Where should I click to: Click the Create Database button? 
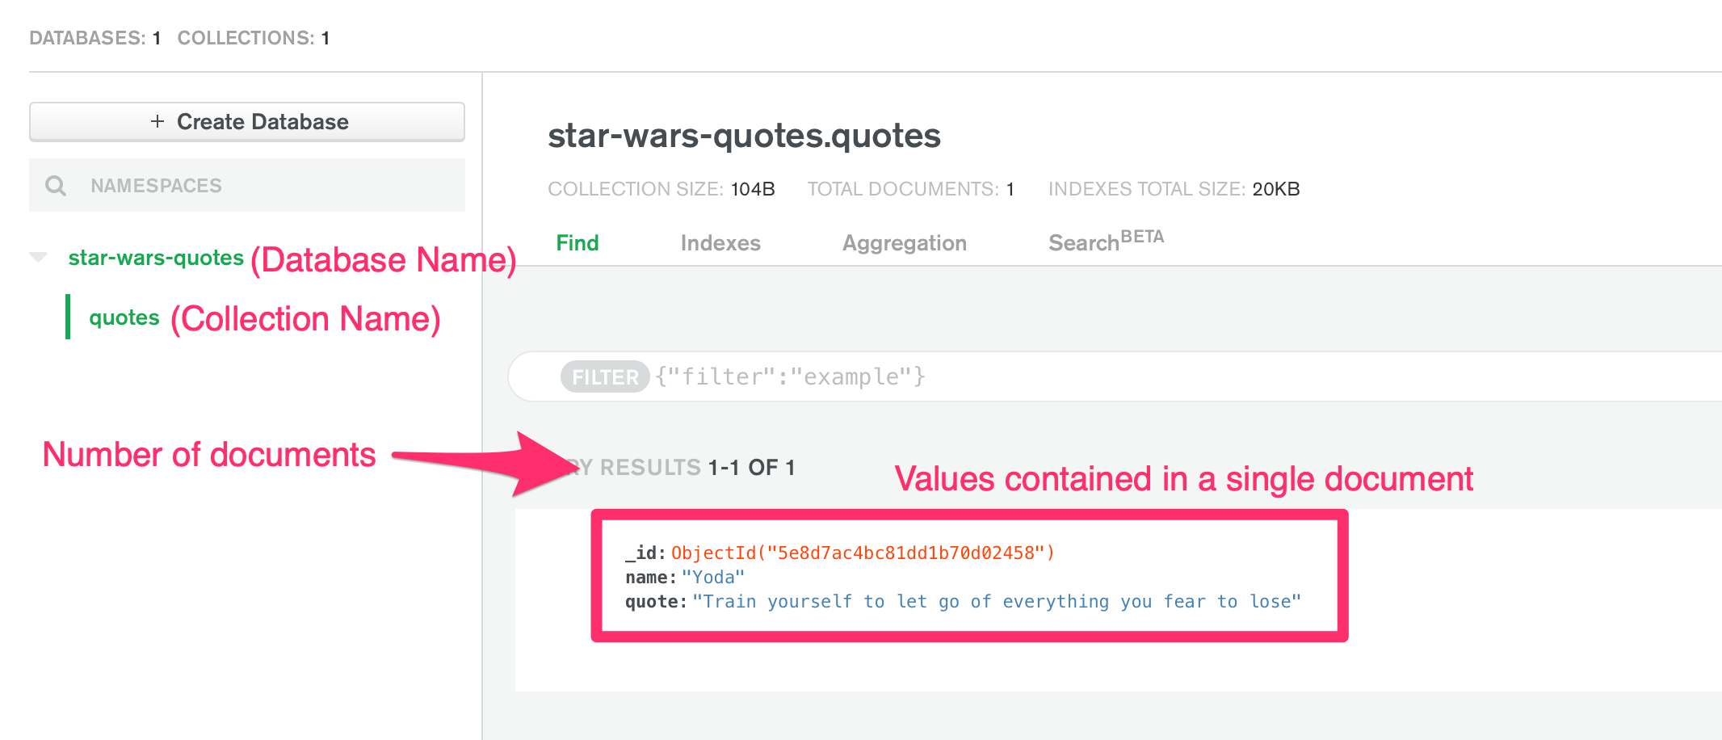[x=246, y=121]
